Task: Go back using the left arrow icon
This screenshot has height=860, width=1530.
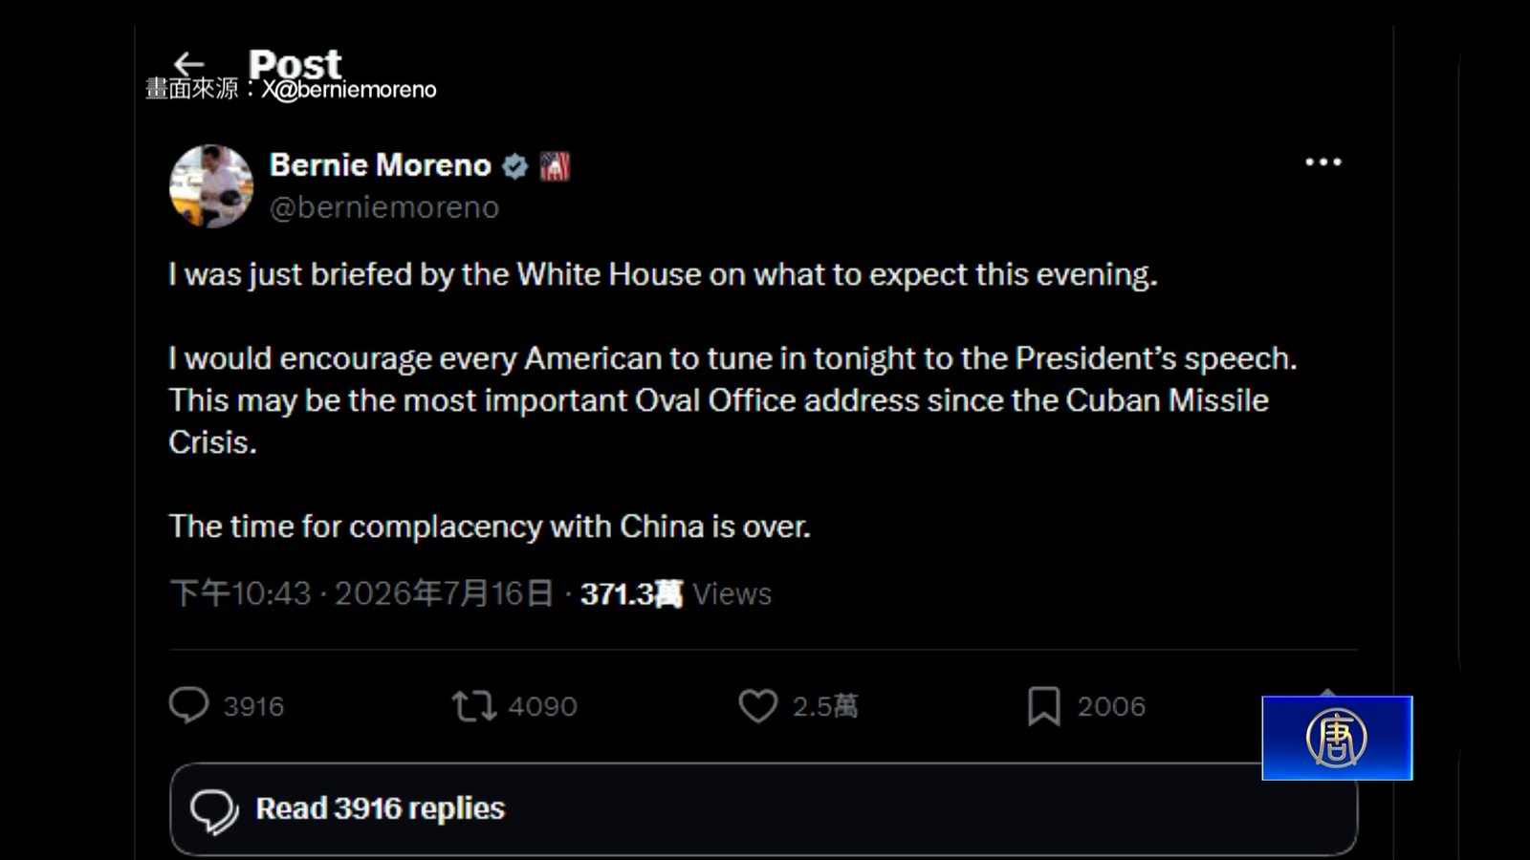Action: coord(189,64)
